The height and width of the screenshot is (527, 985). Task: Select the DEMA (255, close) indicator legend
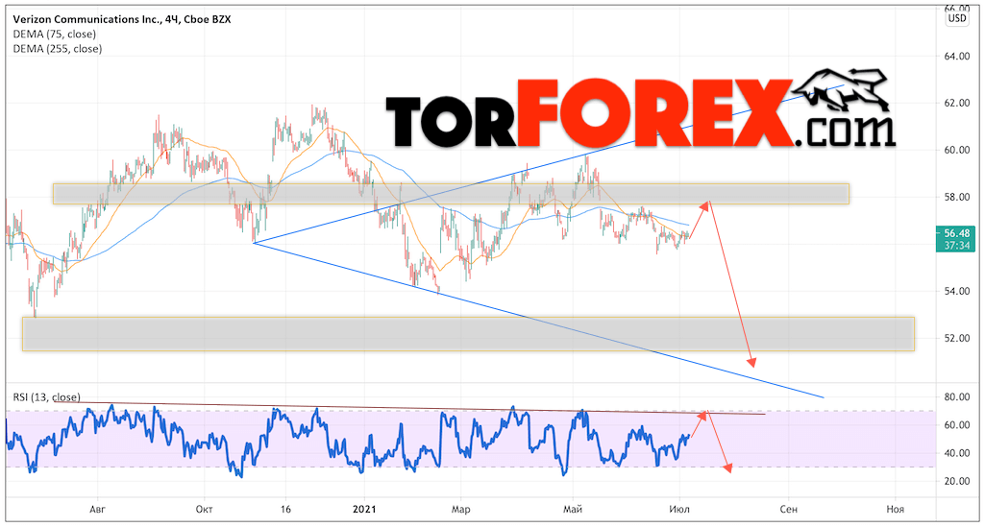pyautogui.click(x=57, y=48)
